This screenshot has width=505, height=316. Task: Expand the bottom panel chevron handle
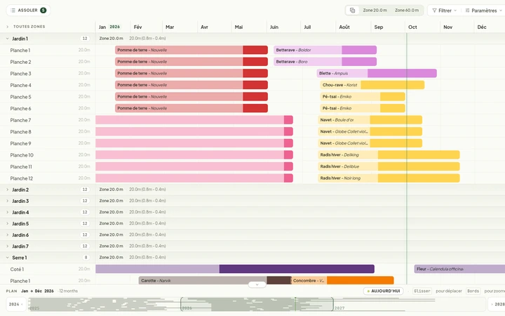[x=257, y=284]
